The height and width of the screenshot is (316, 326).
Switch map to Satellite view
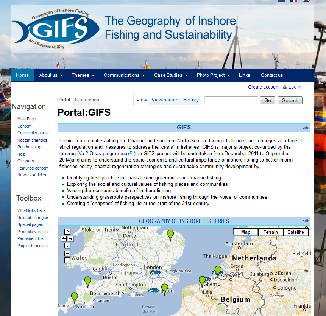[x=296, y=232]
